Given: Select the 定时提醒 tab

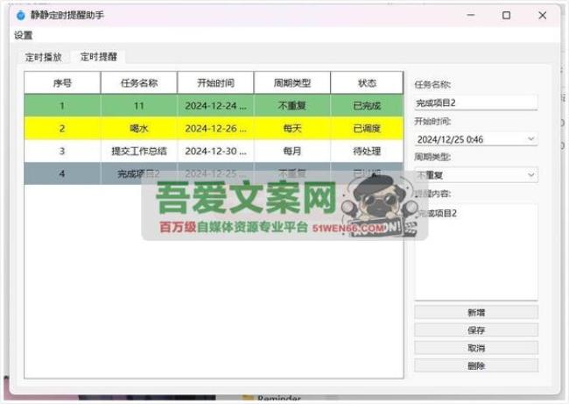Looking at the screenshot, I should (99, 57).
